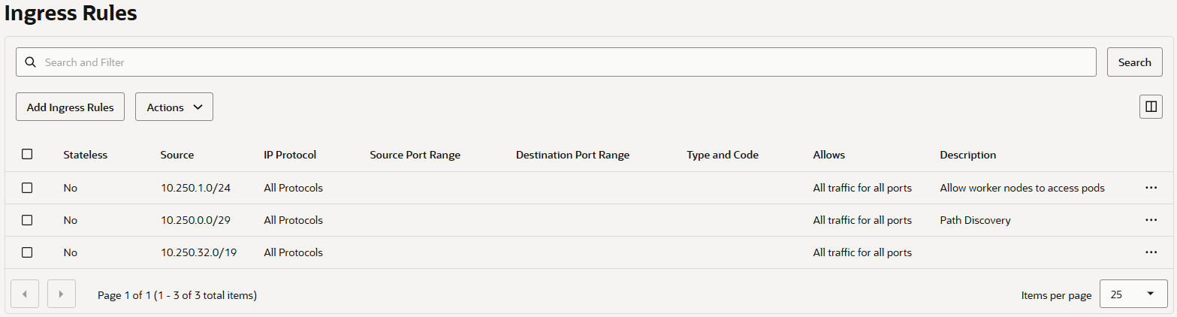Click the IP Protocol column header
Image resolution: width=1177 pixels, height=317 pixels.
(290, 155)
